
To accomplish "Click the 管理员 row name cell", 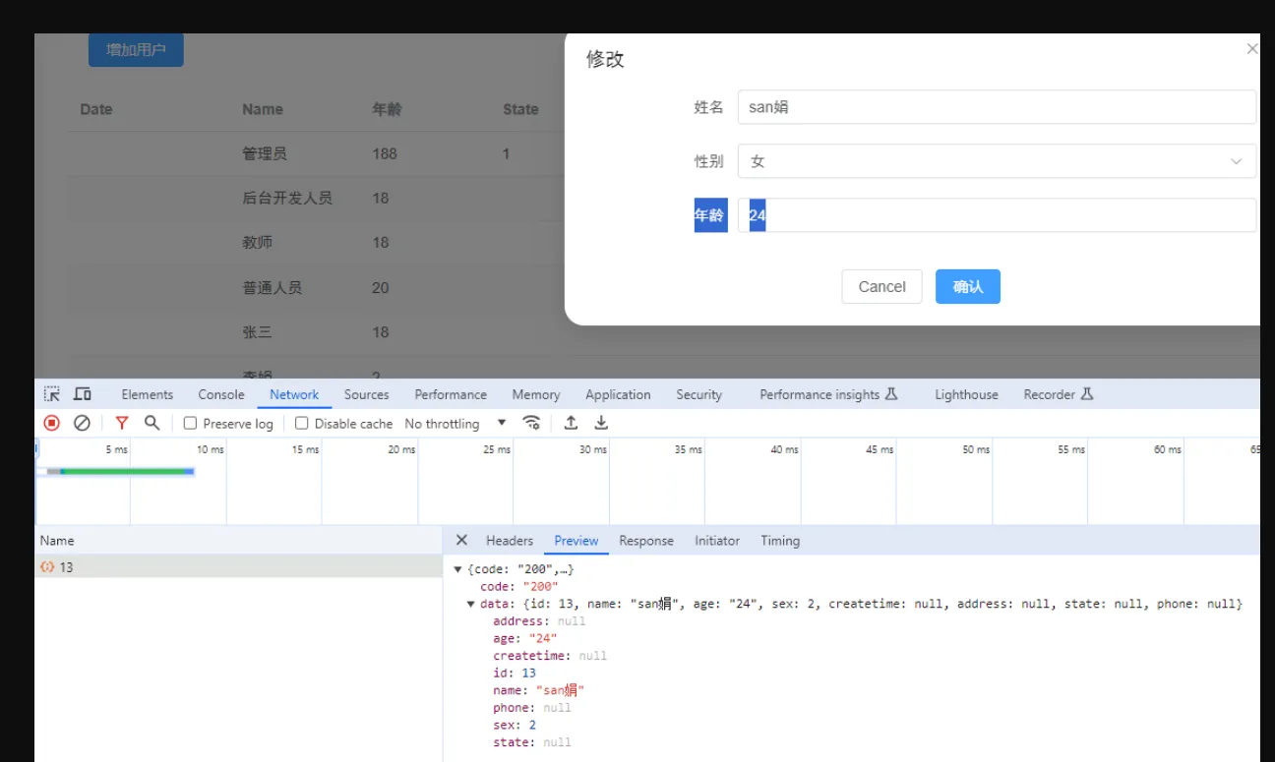I will 265,153.
